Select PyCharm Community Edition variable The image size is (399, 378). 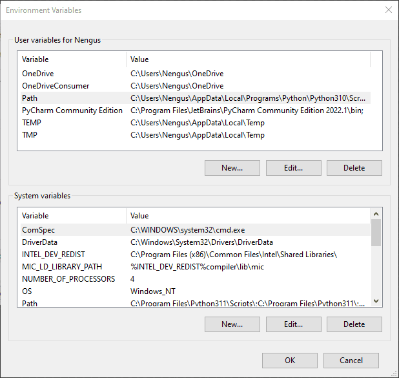[x=196, y=110]
